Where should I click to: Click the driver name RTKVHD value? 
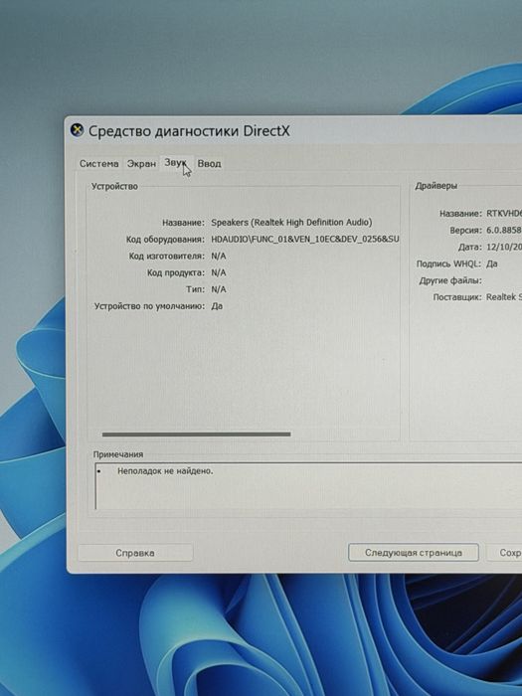[x=504, y=214]
